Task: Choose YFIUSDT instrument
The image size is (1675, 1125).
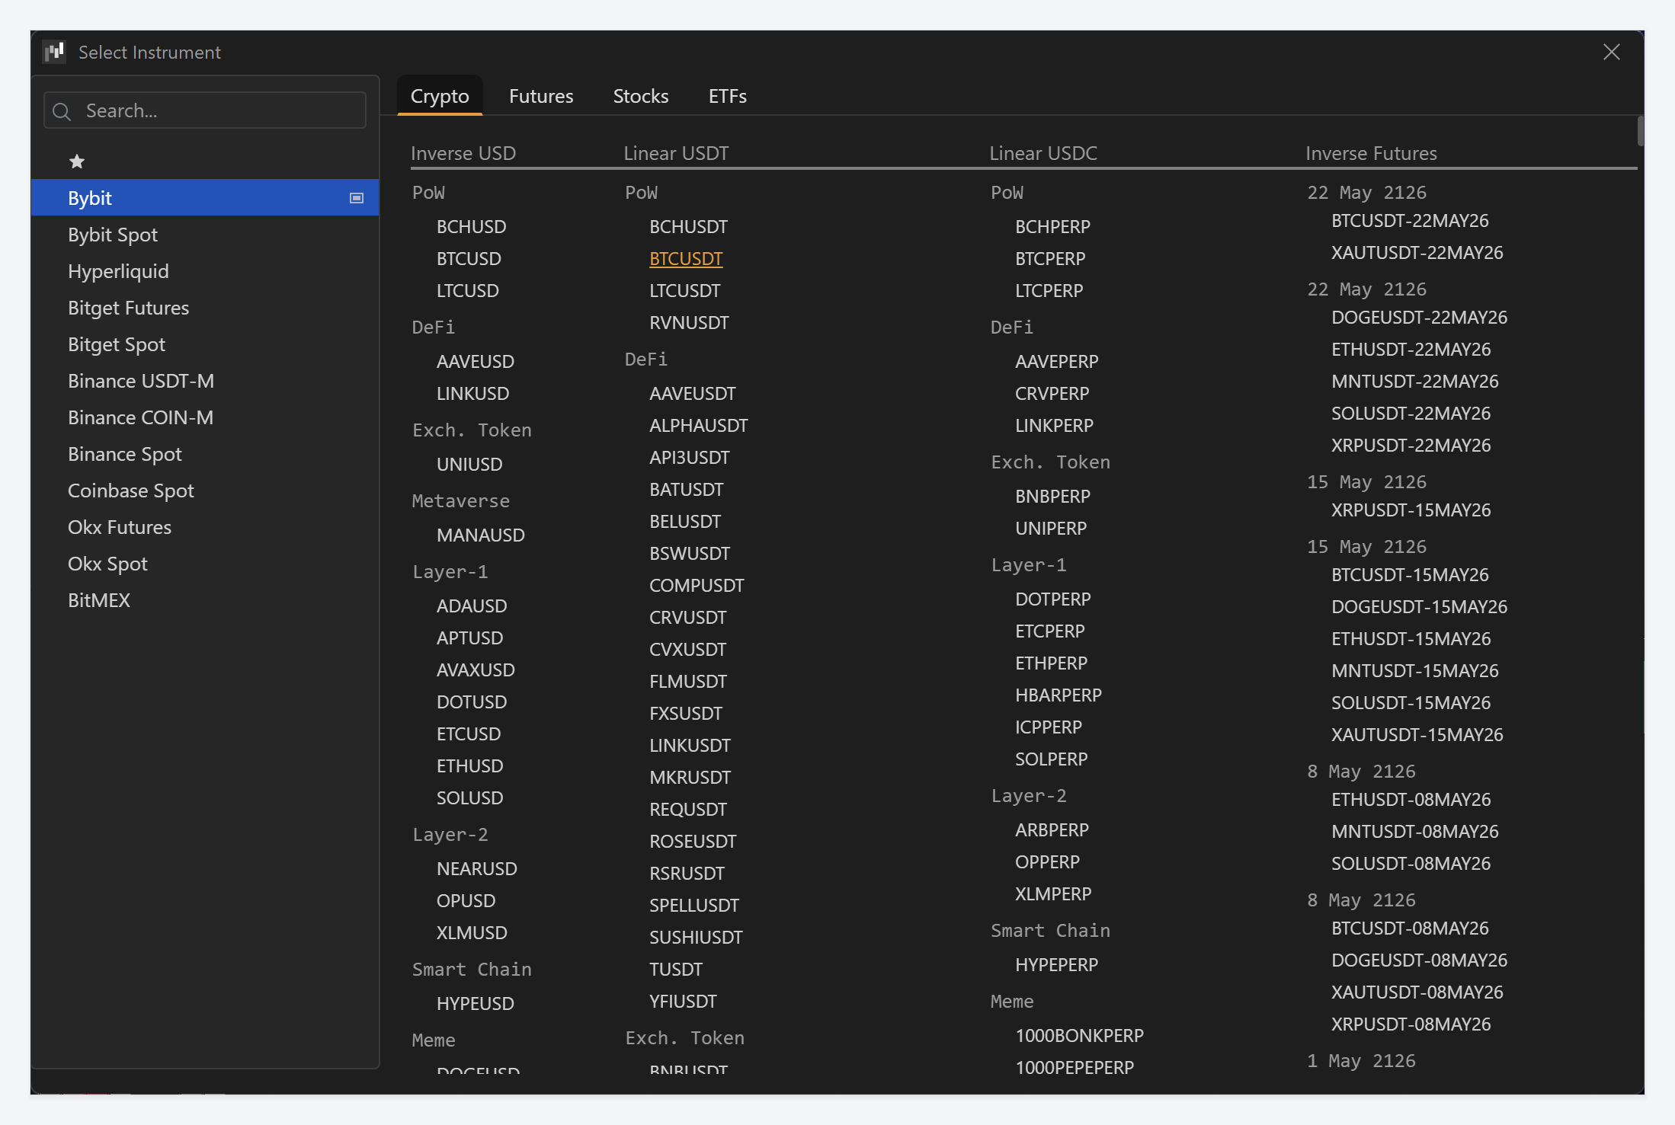Action: [x=683, y=1002]
